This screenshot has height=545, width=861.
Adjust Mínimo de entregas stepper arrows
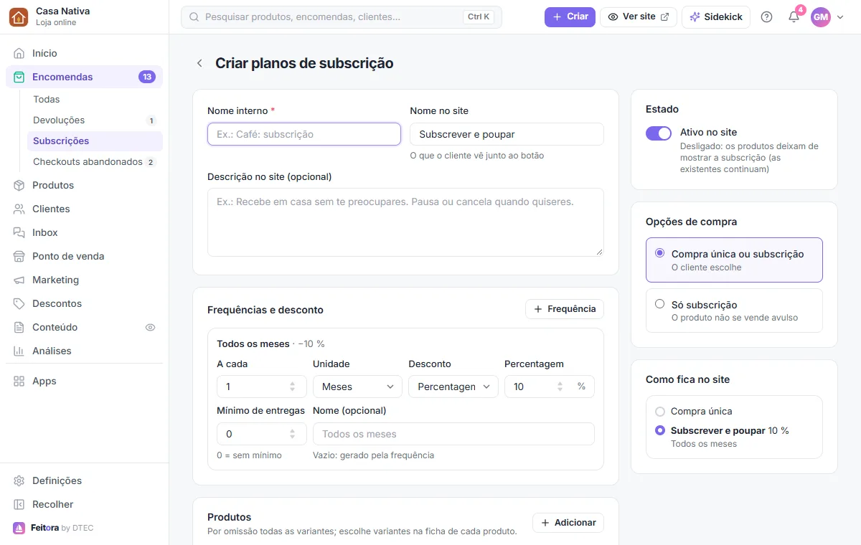292,434
